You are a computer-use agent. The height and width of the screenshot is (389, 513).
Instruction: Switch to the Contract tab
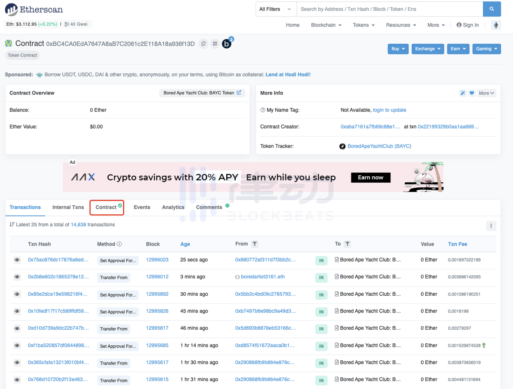point(106,208)
